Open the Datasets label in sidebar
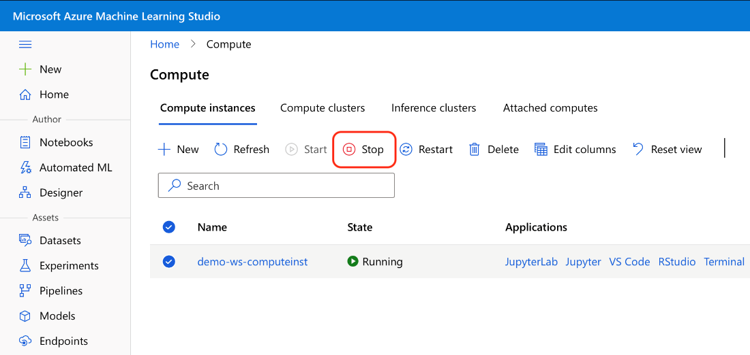 tap(60, 241)
